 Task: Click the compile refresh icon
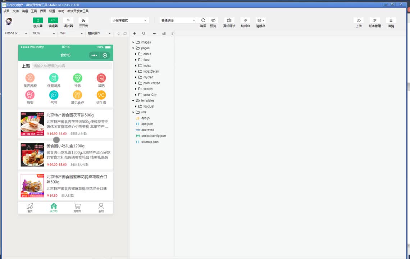(203, 21)
